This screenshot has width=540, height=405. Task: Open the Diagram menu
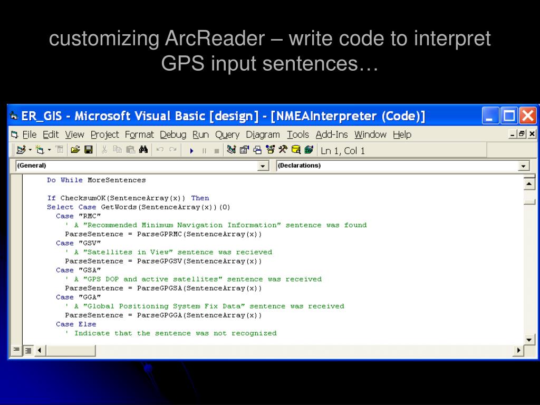tap(263, 134)
